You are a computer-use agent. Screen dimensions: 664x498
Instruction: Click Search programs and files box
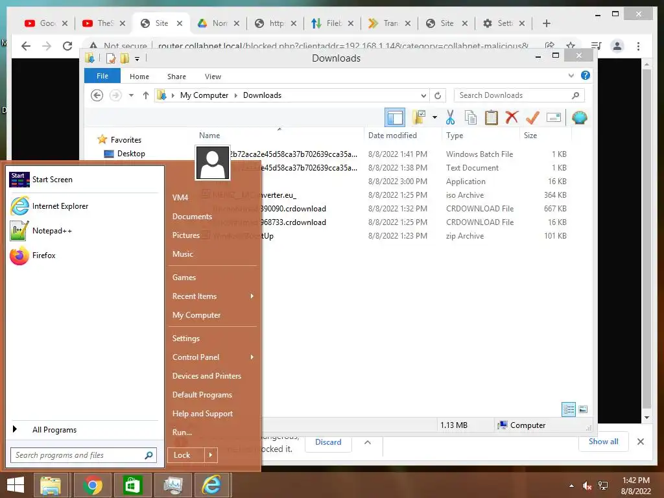point(84,455)
